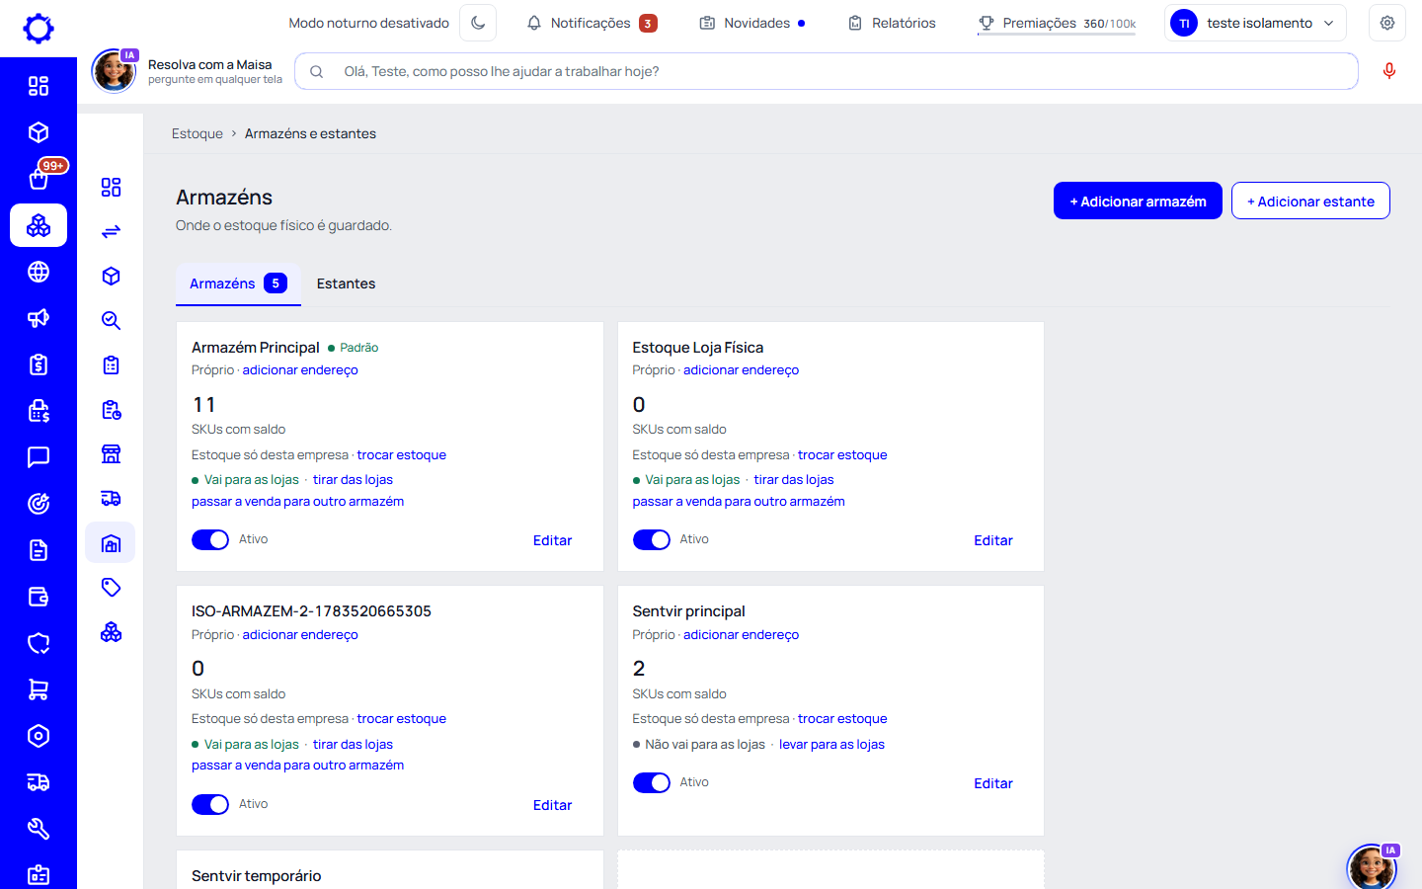Viewport: 1422px width, 889px height.
Task: Toggle night mode with the moon button
Action: [x=478, y=23]
